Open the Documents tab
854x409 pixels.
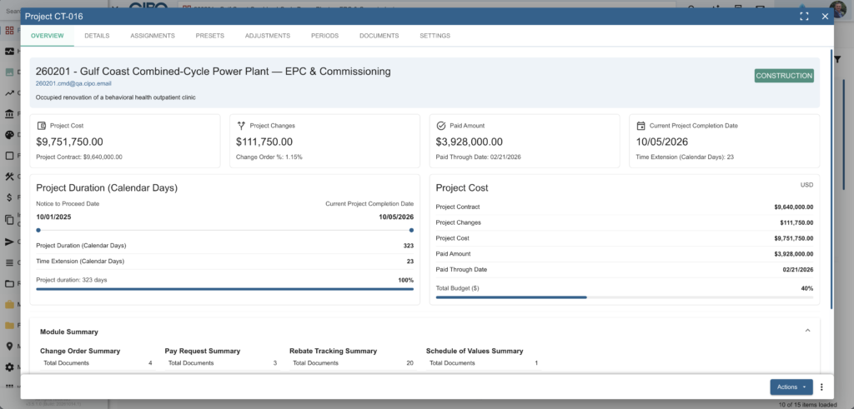point(379,36)
